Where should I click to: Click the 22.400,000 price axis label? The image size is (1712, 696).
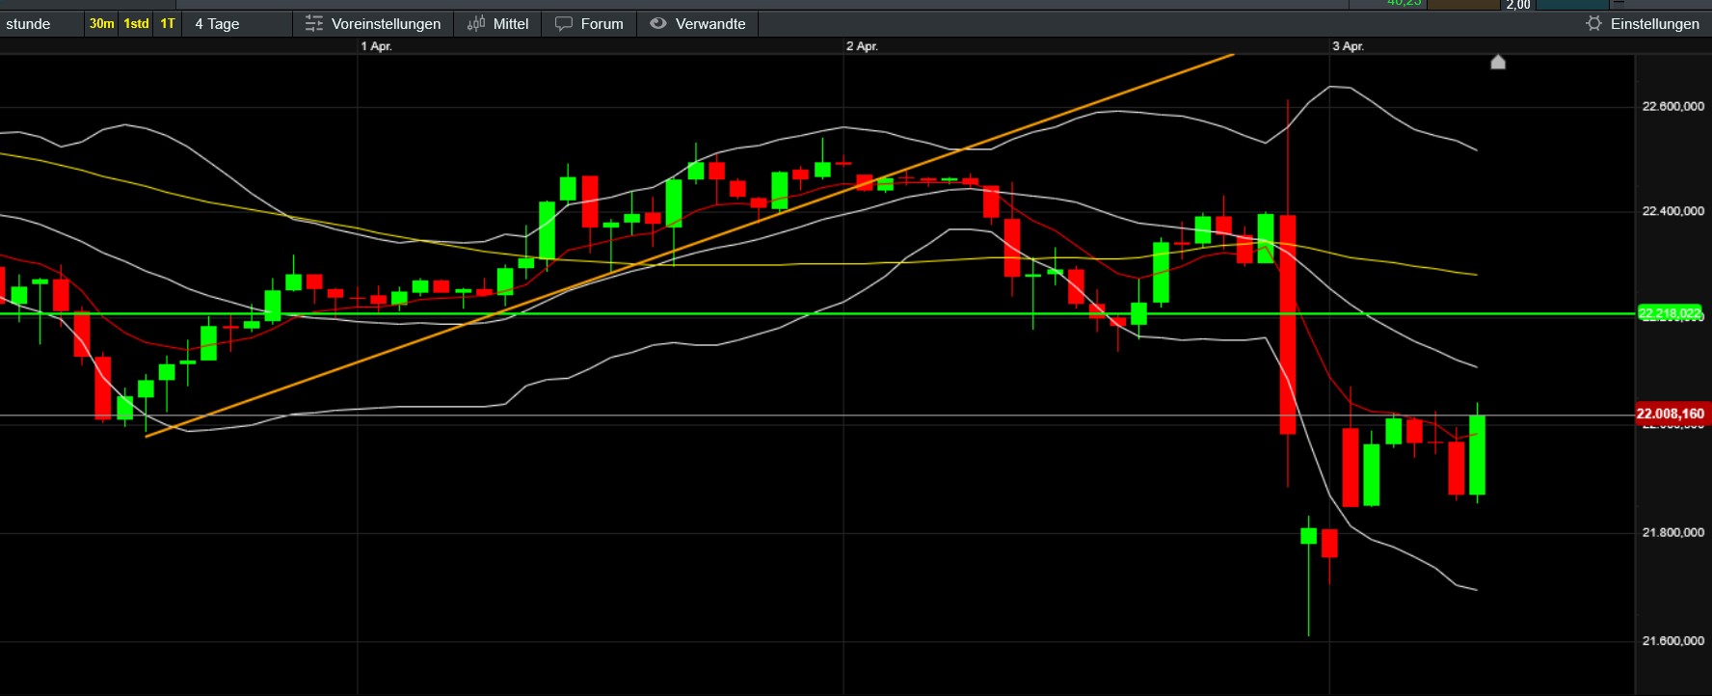pyautogui.click(x=1673, y=211)
